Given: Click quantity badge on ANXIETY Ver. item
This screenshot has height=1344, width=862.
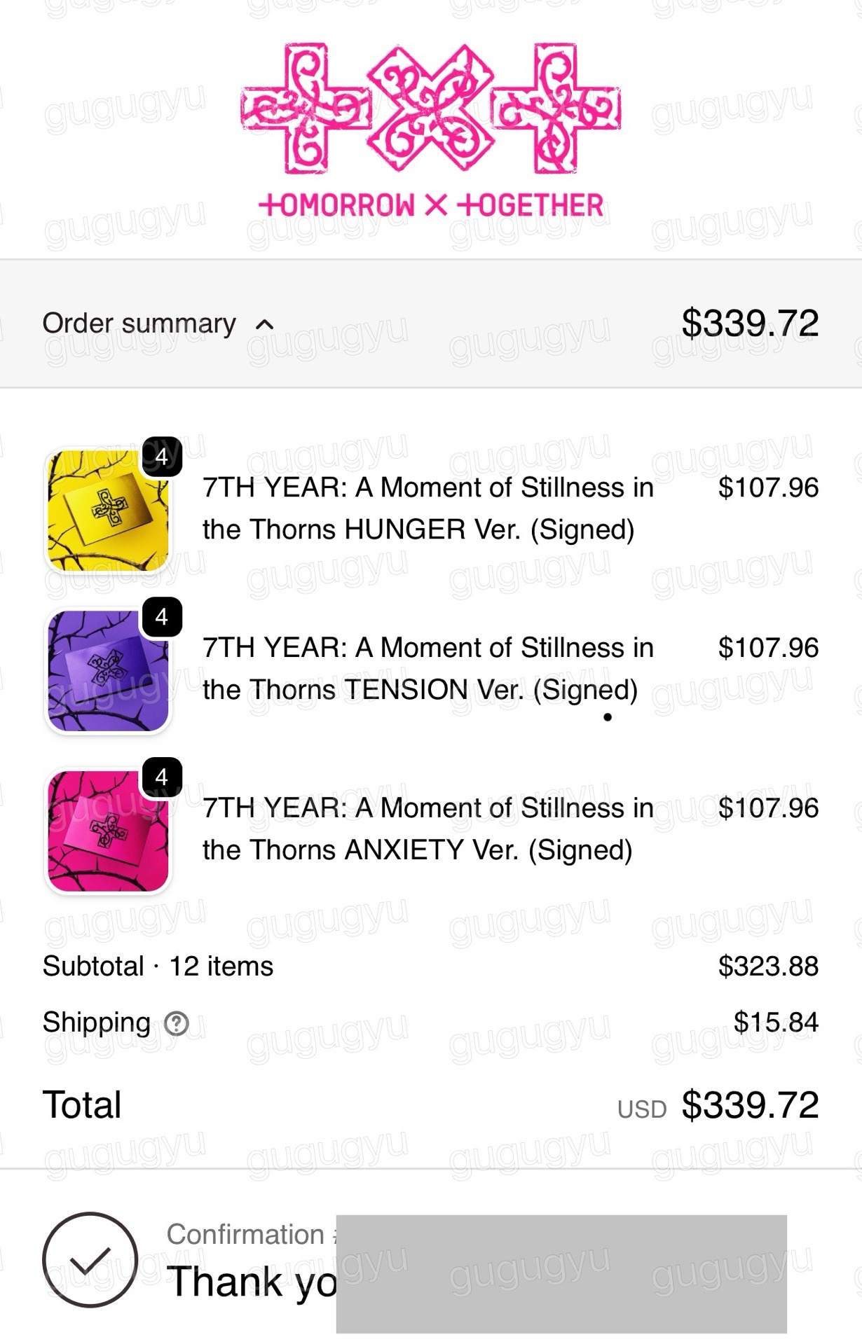Looking at the screenshot, I should tap(162, 777).
